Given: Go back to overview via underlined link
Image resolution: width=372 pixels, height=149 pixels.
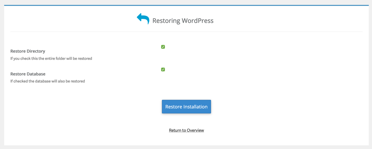Looking at the screenshot, I should point(186,130).
